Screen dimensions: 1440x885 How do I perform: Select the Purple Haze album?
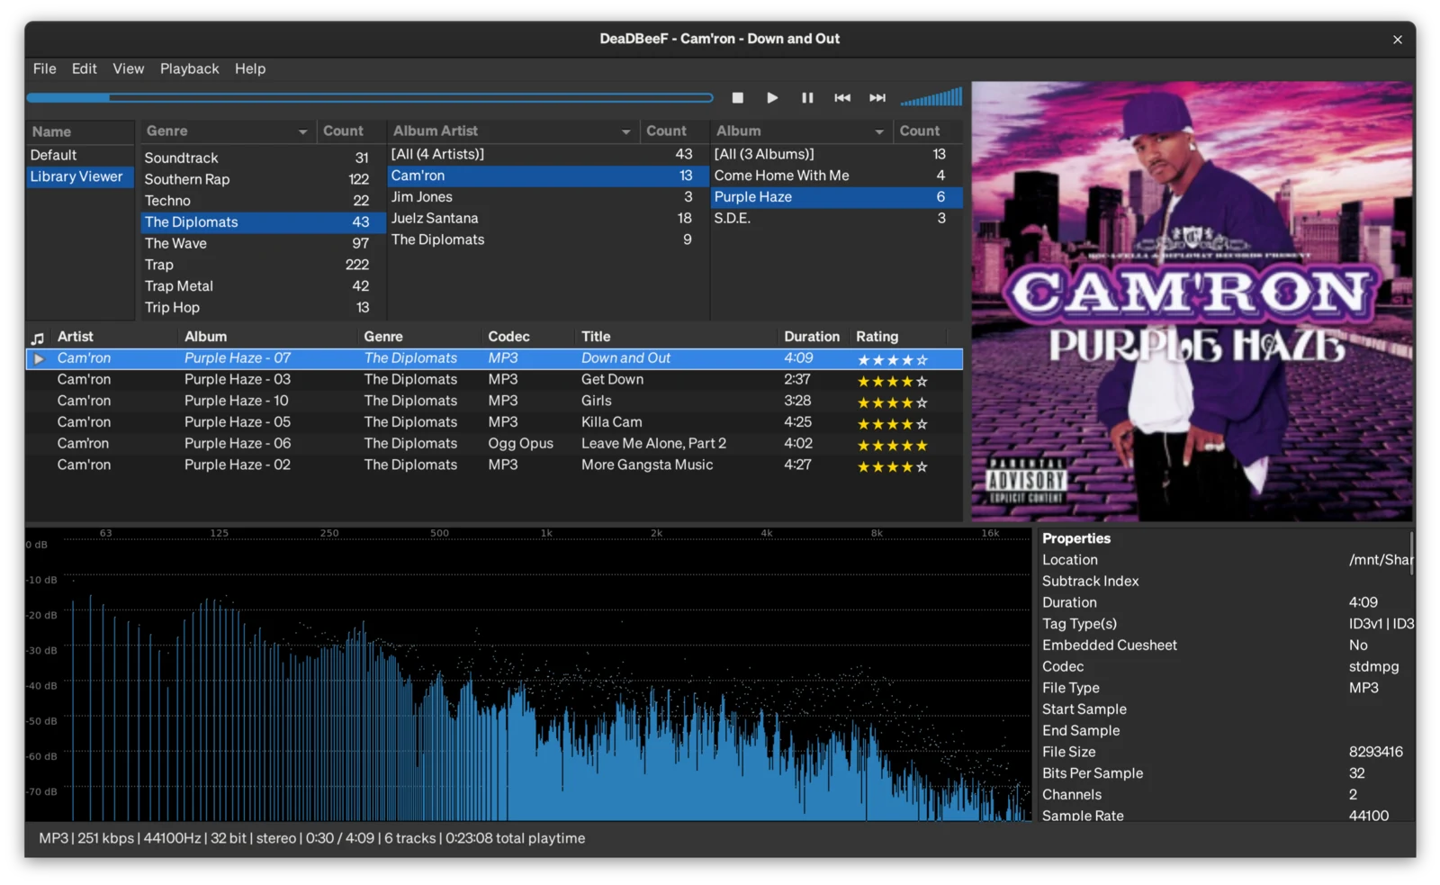pyautogui.click(x=836, y=197)
